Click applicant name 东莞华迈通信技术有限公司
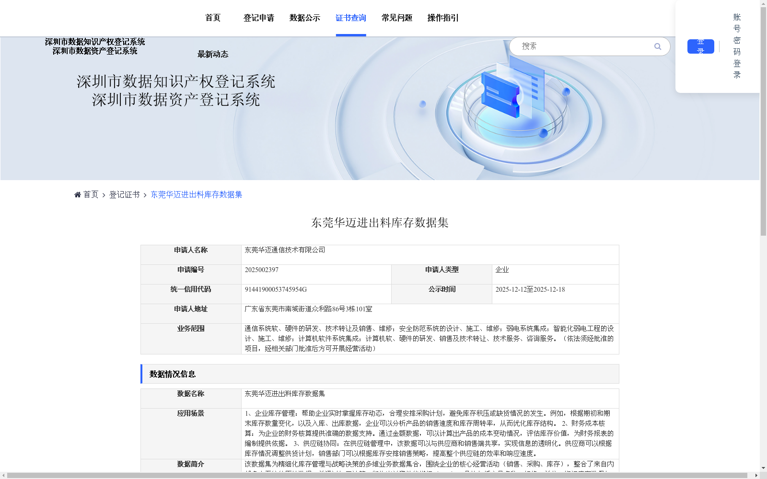Screen dimensions: 767x479 [x=285, y=250]
